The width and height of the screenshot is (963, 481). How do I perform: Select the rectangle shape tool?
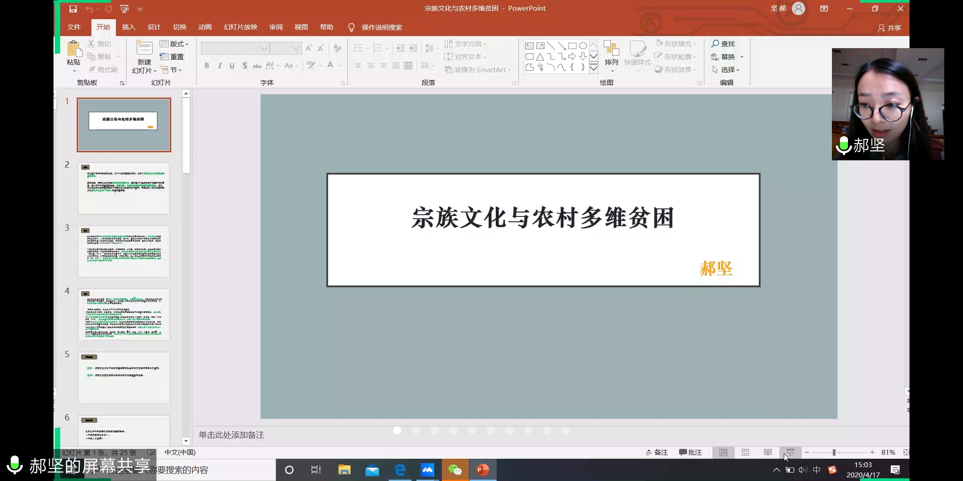[573, 45]
